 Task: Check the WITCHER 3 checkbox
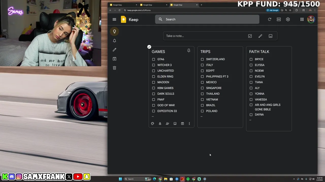tap(153, 65)
